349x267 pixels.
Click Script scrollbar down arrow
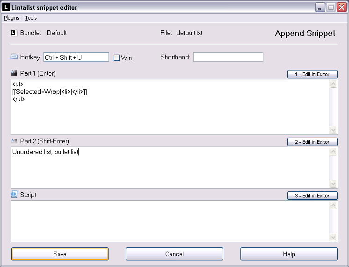(x=333, y=237)
